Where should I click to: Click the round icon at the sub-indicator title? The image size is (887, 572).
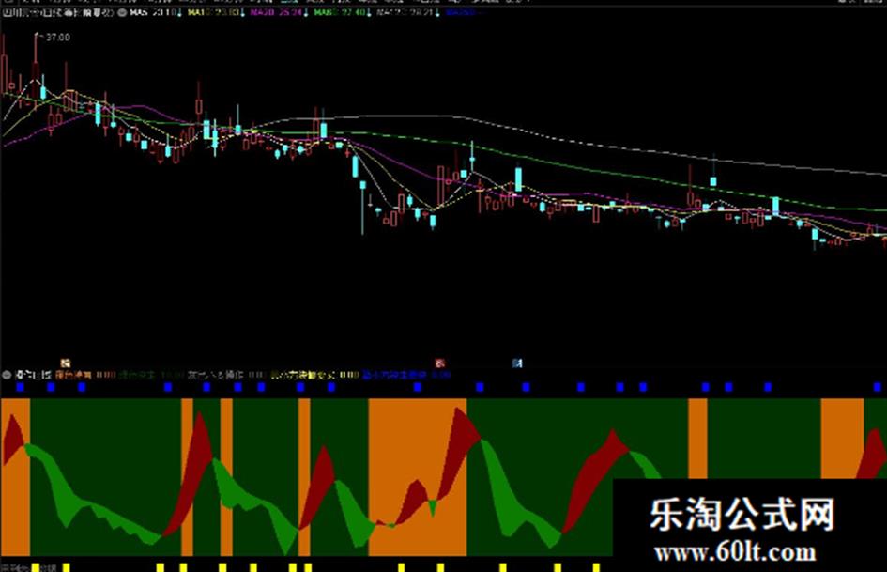(x=7, y=375)
